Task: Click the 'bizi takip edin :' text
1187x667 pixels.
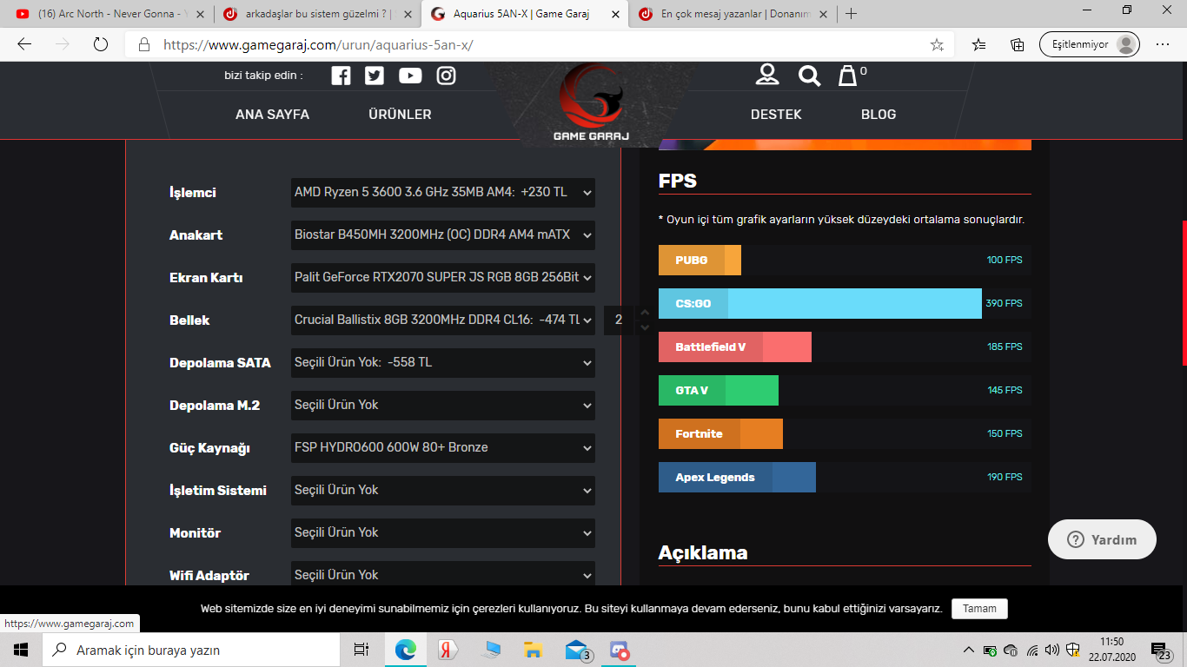Action: point(263,76)
